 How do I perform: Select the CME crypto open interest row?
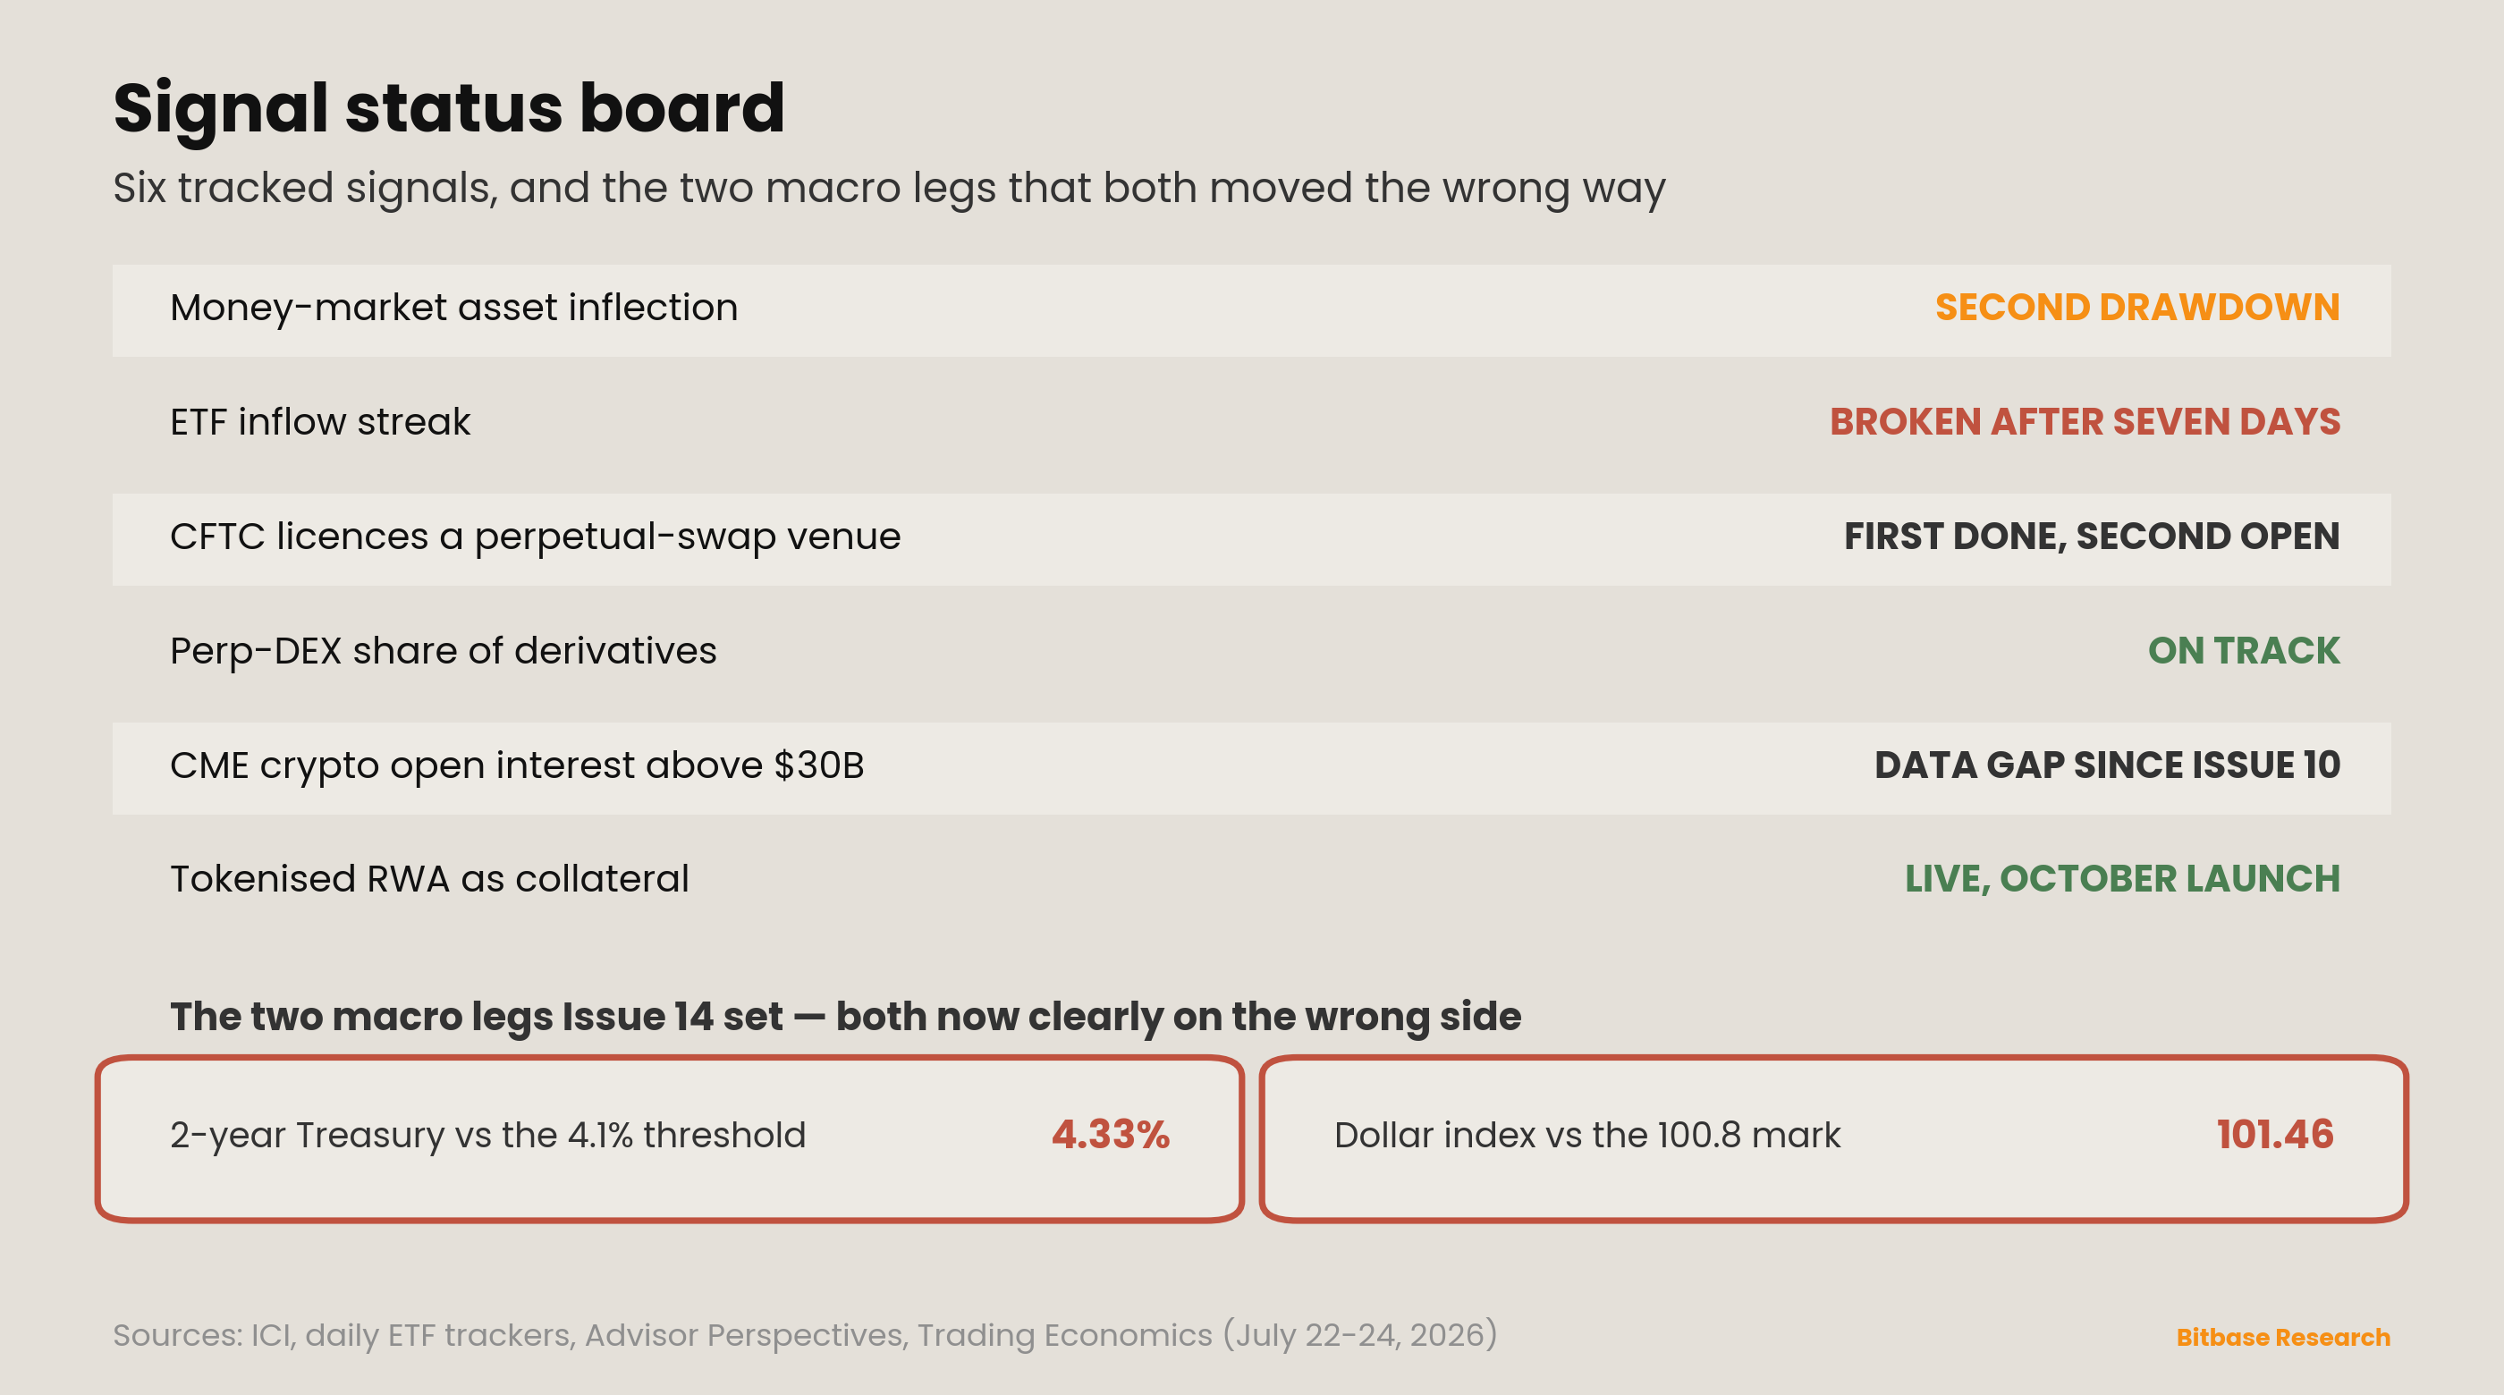coord(1251,768)
